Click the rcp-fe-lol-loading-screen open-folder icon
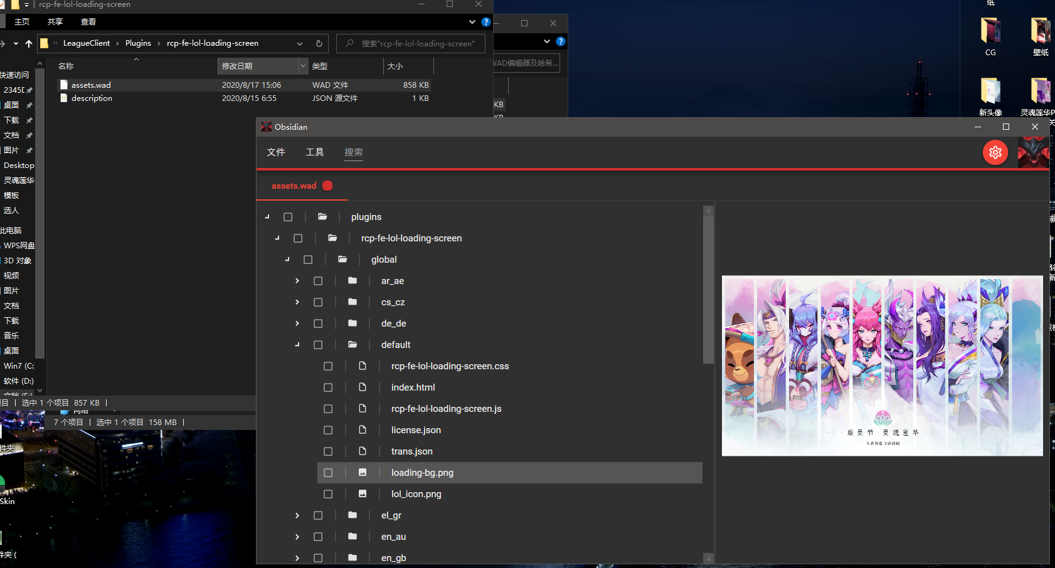The height and width of the screenshot is (568, 1055). click(x=332, y=238)
